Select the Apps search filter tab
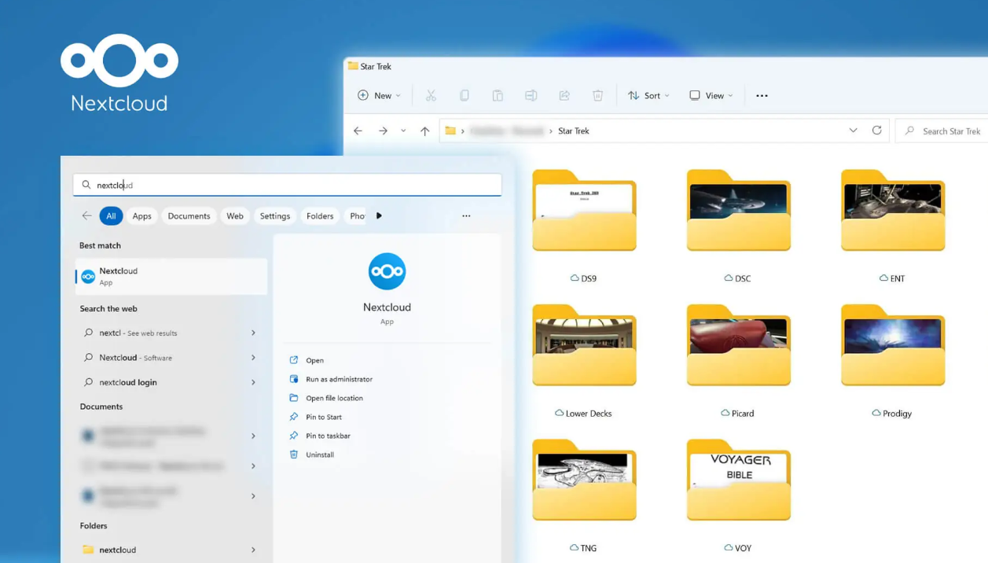 click(142, 215)
